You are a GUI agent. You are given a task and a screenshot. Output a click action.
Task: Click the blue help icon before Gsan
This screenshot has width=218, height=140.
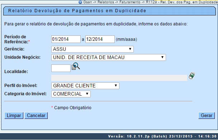point(80,2)
